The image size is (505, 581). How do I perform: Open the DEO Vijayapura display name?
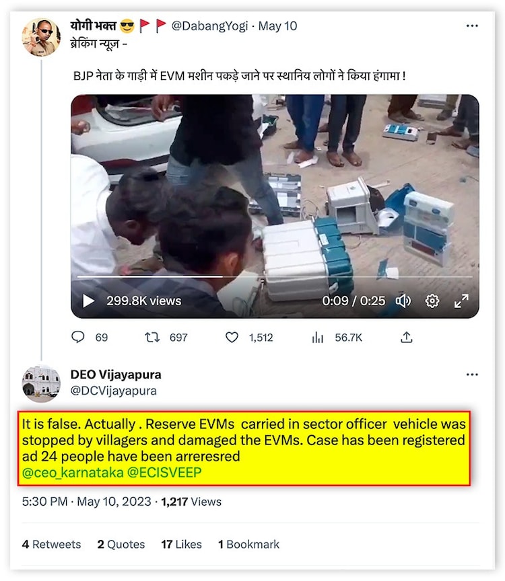[x=116, y=375]
